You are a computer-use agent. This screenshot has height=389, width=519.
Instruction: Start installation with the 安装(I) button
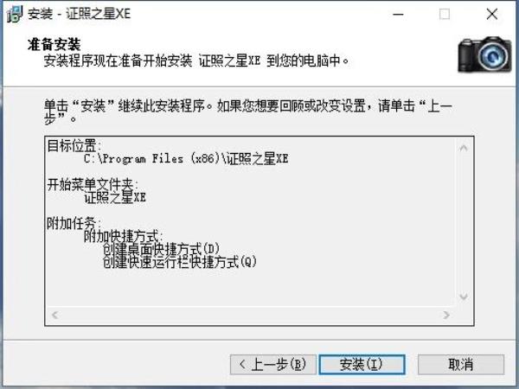tap(362, 365)
